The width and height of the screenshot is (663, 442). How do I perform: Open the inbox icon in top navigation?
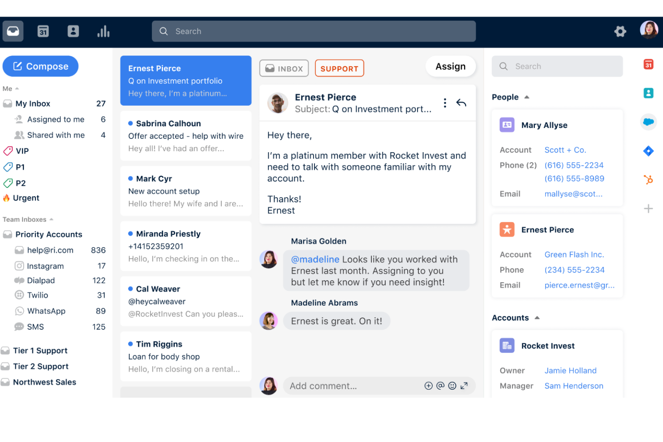point(13,31)
